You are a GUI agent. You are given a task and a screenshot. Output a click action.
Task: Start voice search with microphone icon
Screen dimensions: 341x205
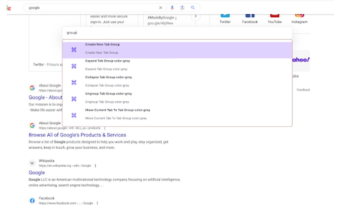click(x=172, y=8)
